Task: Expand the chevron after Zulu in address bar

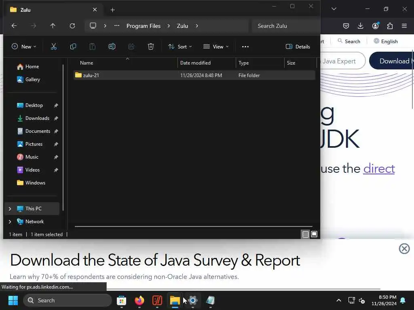Action: [197, 26]
